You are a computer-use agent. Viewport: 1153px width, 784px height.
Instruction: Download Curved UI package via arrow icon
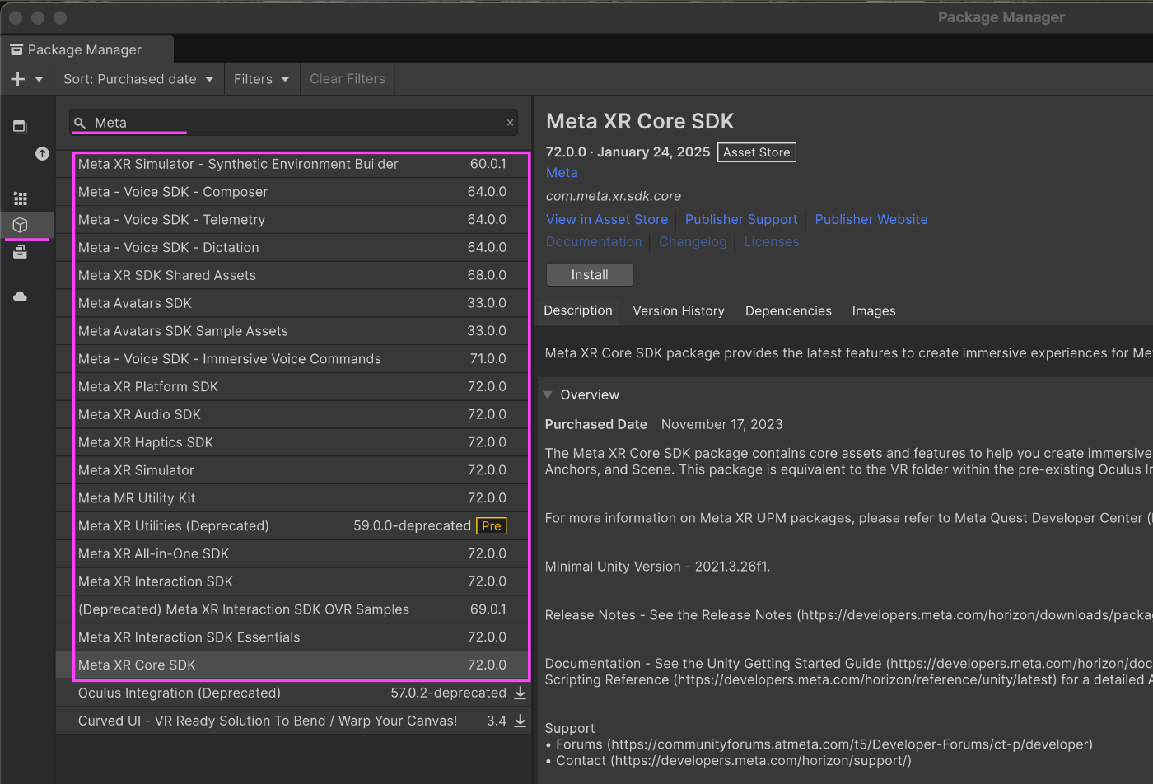pyautogui.click(x=520, y=721)
